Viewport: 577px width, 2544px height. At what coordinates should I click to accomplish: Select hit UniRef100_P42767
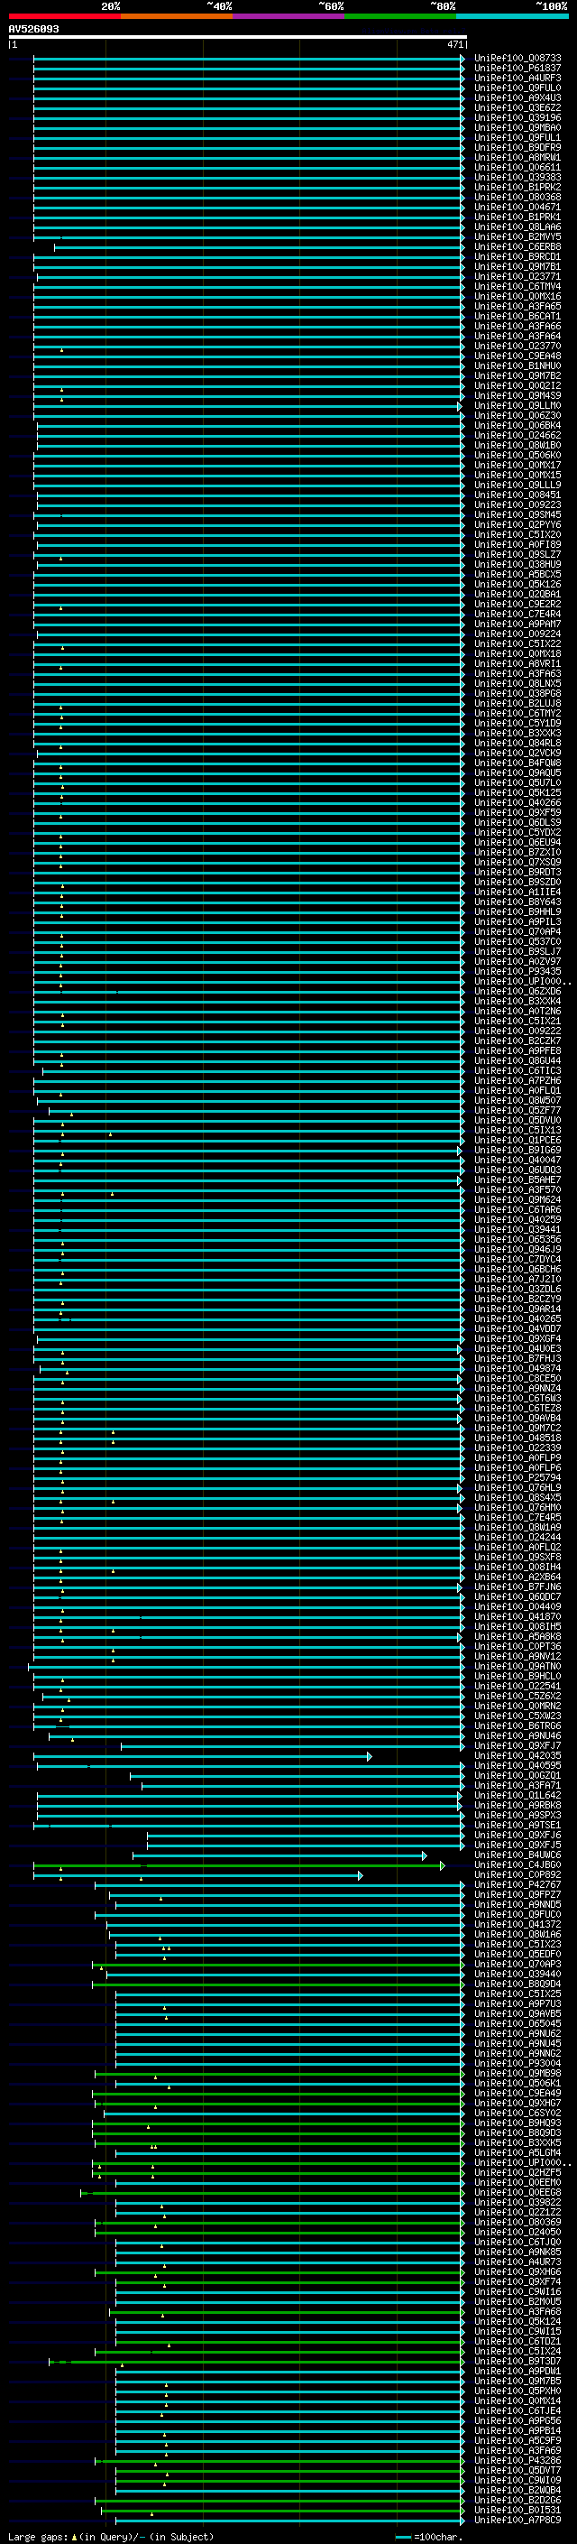tap(517, 1885)
